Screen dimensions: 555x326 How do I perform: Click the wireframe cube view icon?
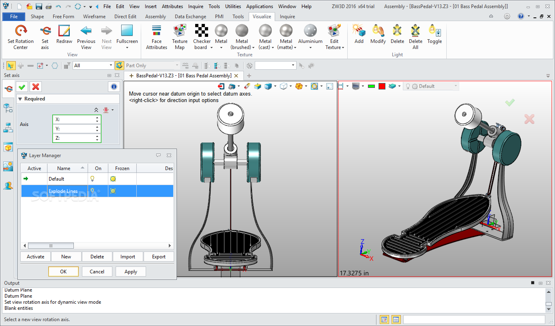[x=284, y=86]
